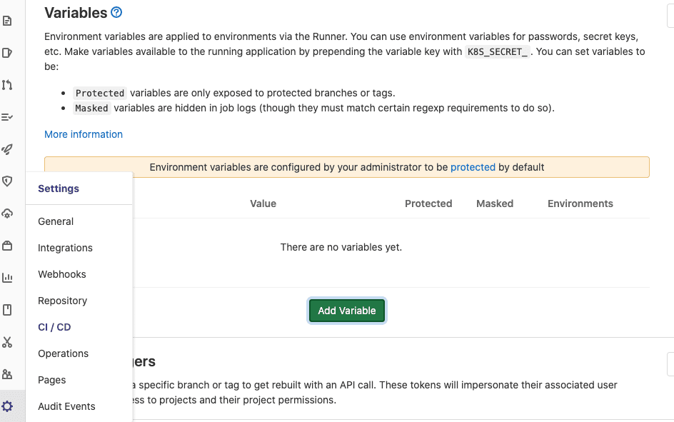Go to Merge Requests sidebar icon
The height and width of the screenshot is (422, 674).
7,85
